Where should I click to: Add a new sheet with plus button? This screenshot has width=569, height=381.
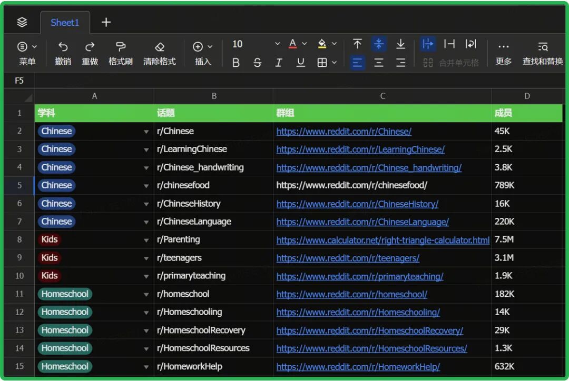[x=106, y=22]
